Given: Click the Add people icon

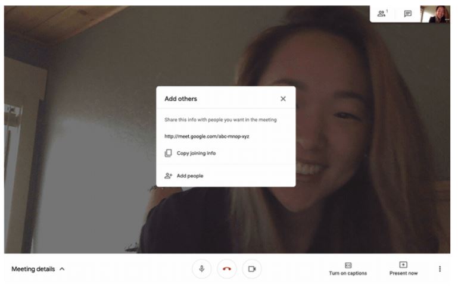Looking at the screenshot, I should pos(168,176).
